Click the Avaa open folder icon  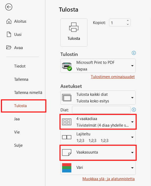pos(9,47)
